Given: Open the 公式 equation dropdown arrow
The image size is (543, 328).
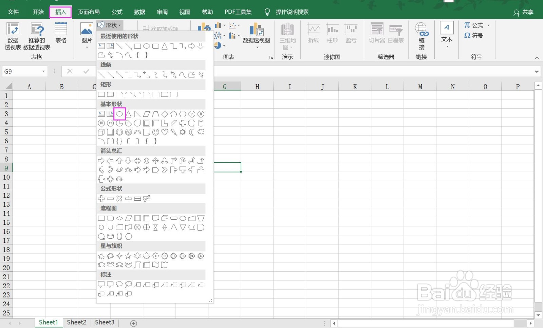Looking at the screenshot, I should (x=489, y=25).
